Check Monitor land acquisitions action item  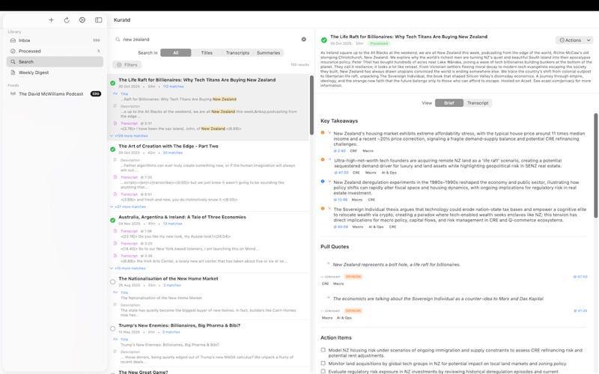(323, 364)
